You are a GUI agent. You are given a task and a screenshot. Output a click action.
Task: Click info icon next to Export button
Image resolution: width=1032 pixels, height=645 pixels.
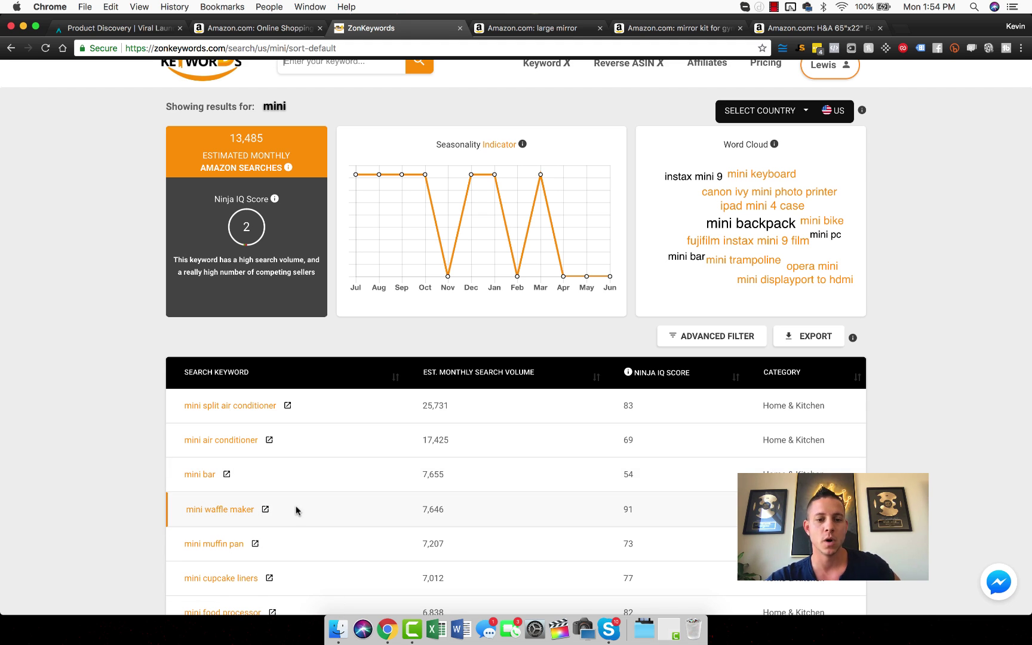coord(853,337)
